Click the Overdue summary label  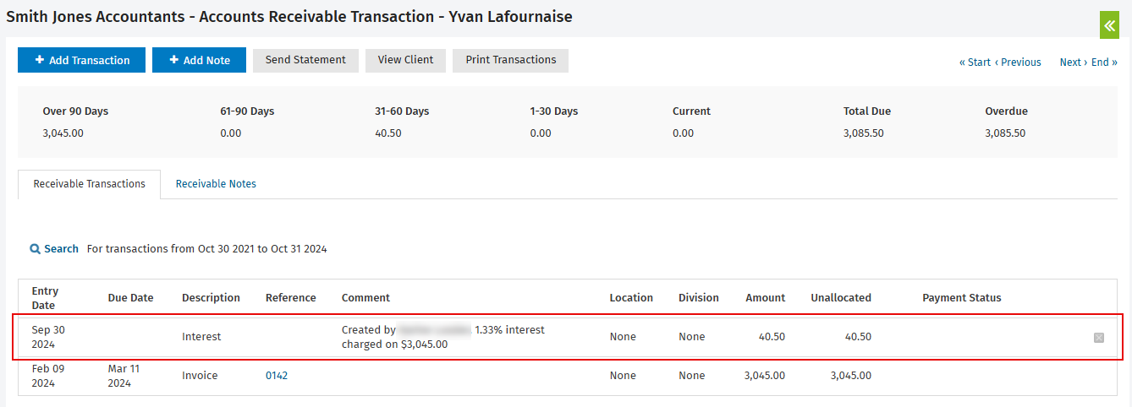pos(1006,111)
